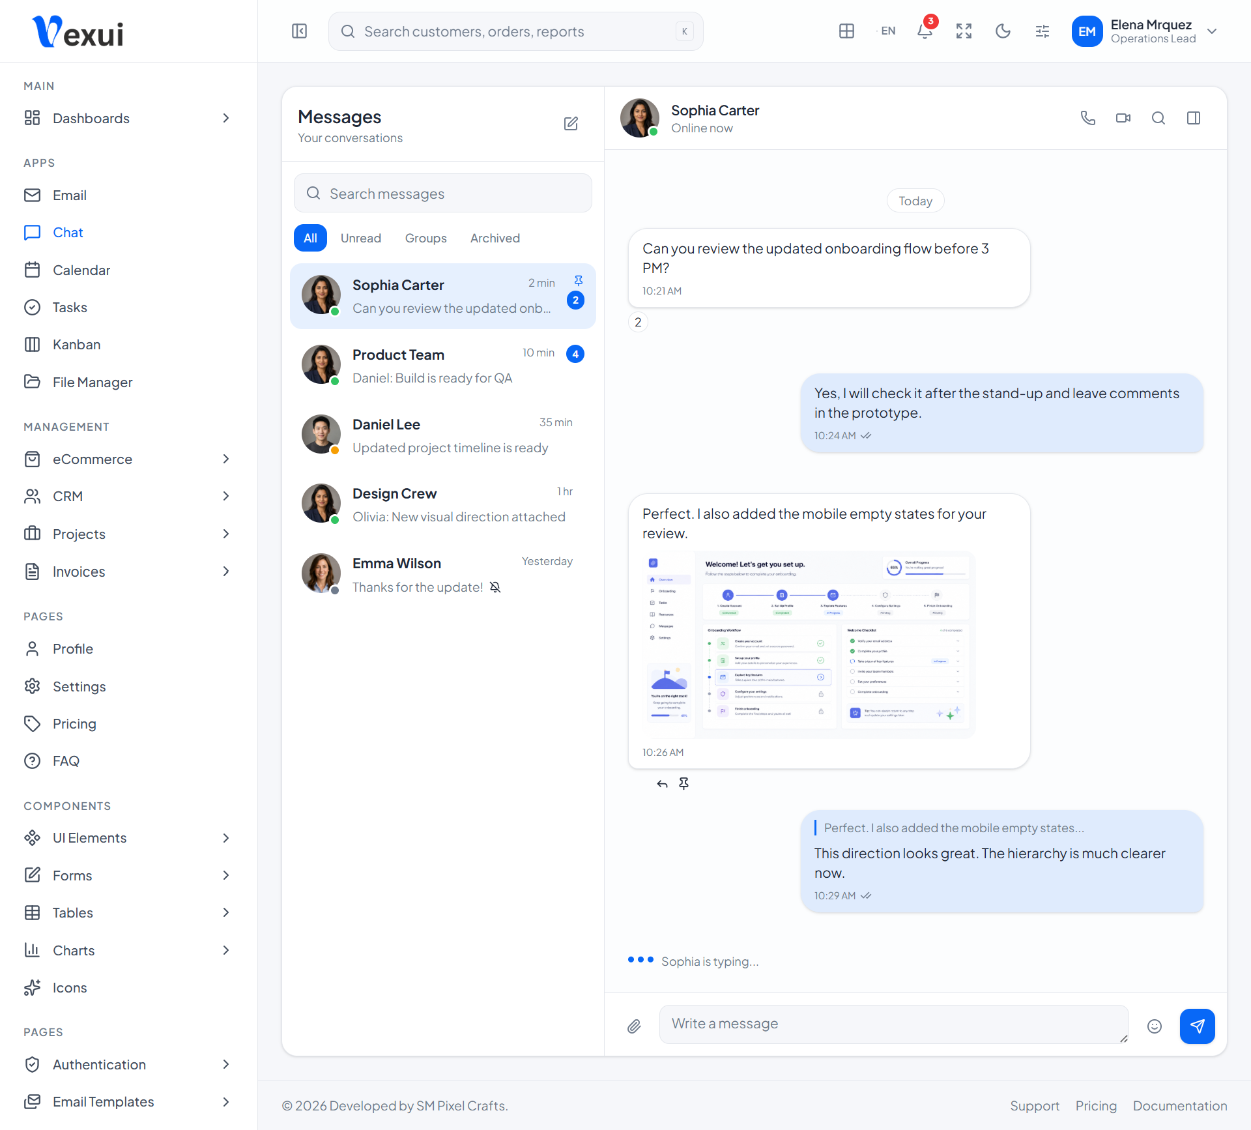Attach a file with the paperclip icon

point(634,1026)
